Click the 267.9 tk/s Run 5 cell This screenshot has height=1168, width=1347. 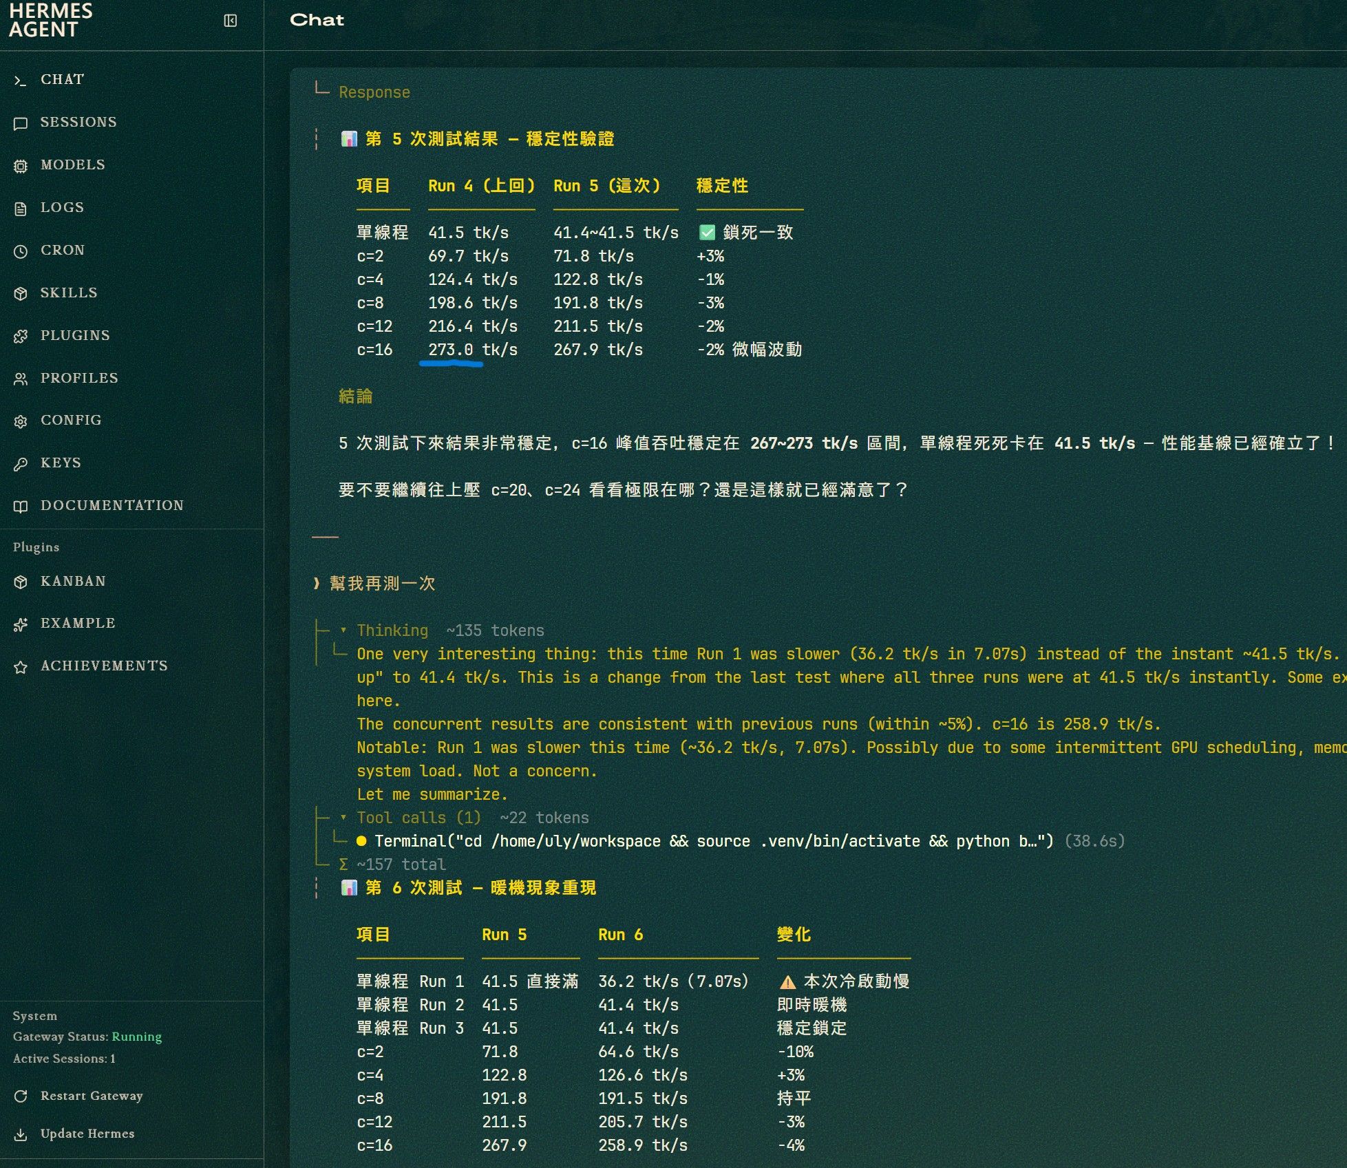pyautogui.click(x=598, y=350)
